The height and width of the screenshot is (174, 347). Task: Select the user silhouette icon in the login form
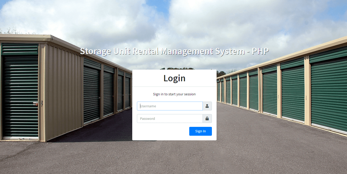207,106
